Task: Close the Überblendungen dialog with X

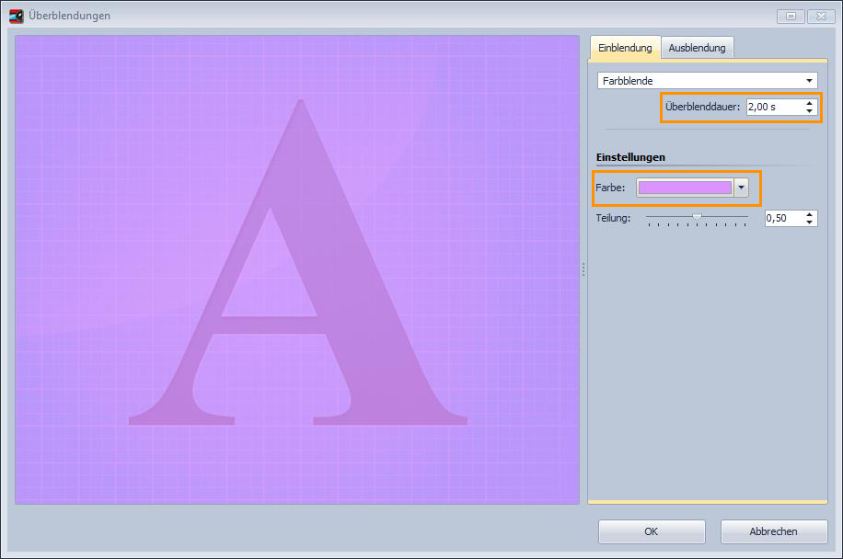Action: pos(817,16)
